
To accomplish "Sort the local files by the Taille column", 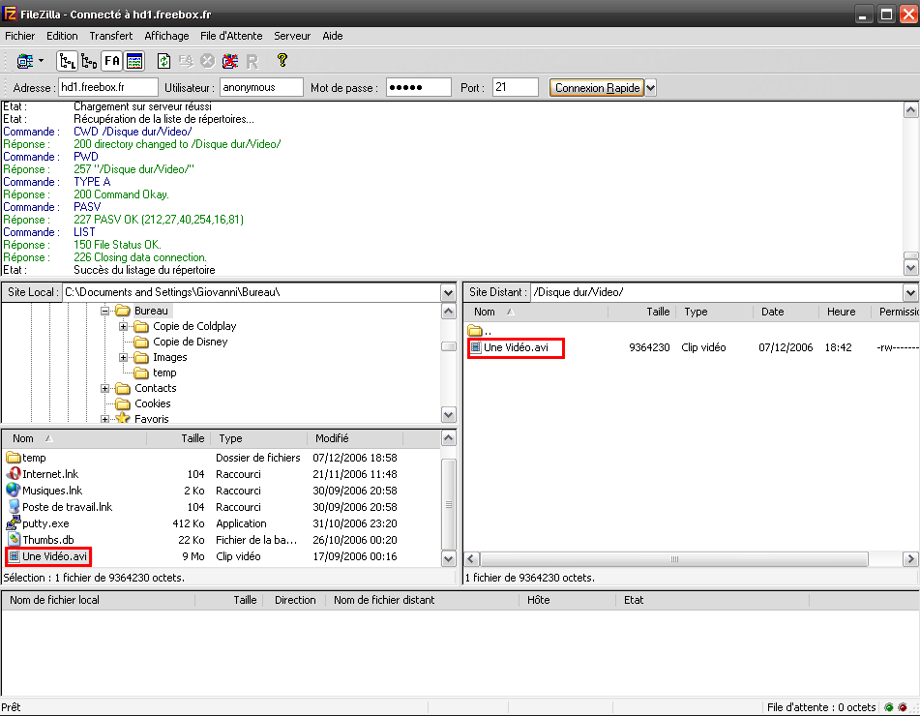I will click(x=178, y=438).
